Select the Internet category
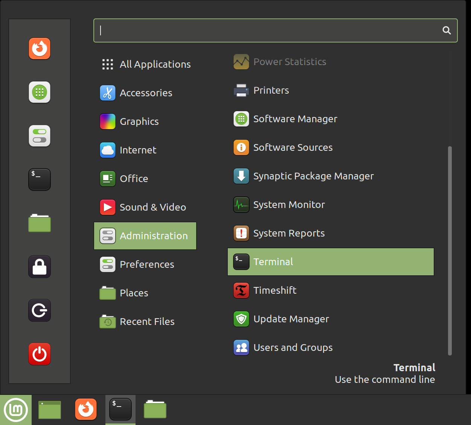The width and height of the screenshot is (471, 425). (145, 150)
